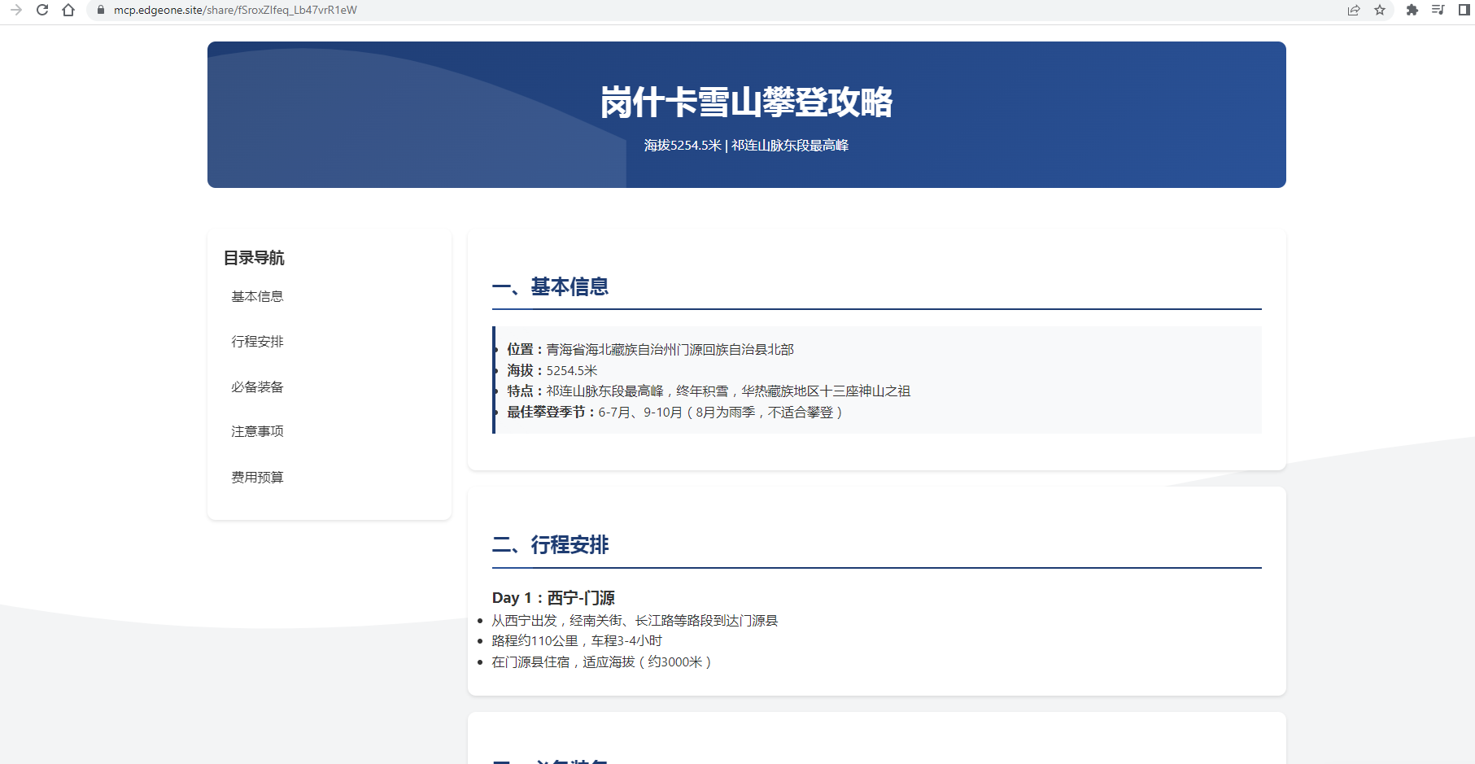Jump to 必备装备 in the sidebar navigation
The image size is (1475, 764).
257,387
